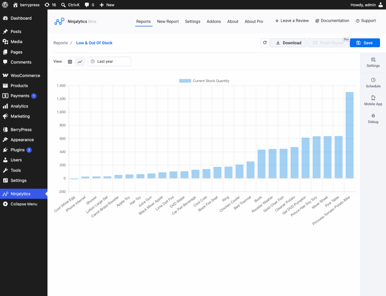Click the Leave a Review link
The image size is (386, 296).
click(x=292, y=21)
